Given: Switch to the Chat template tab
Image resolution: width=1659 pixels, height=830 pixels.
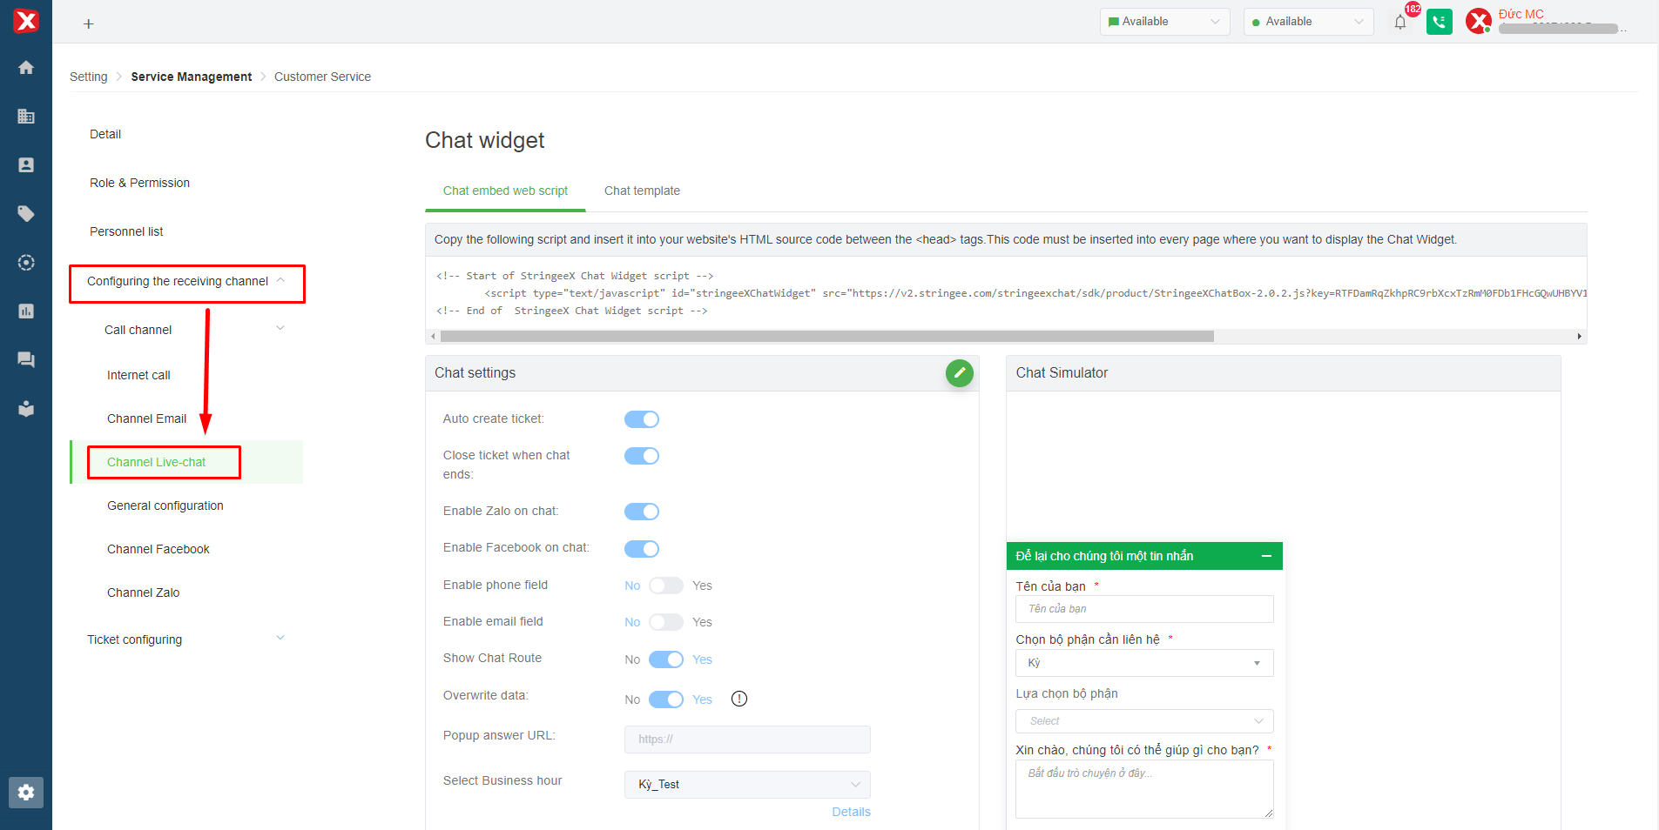Looking at the screenshot, I should click(642, 191).
